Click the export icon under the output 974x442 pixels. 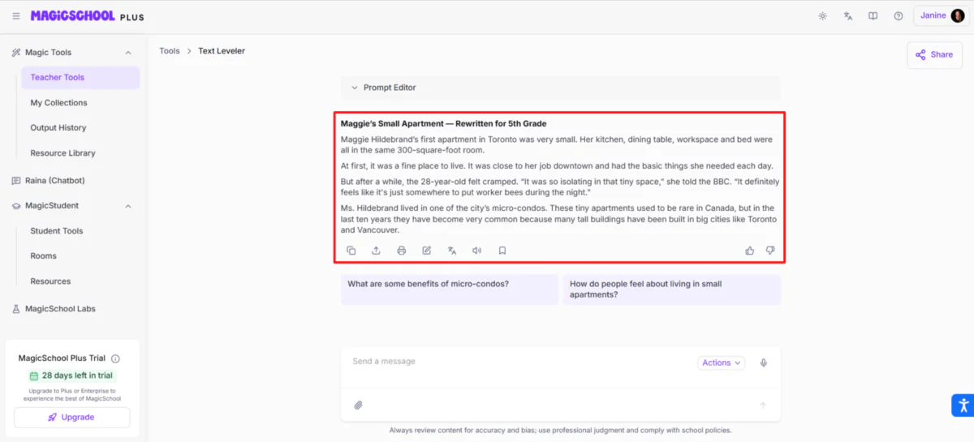tap(377, 251)
